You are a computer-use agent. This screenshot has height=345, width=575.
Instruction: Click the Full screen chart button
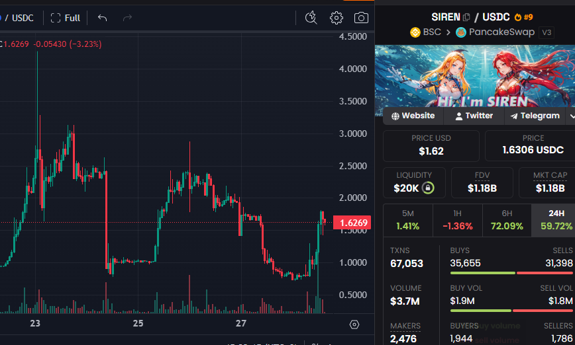coord(66,18)
